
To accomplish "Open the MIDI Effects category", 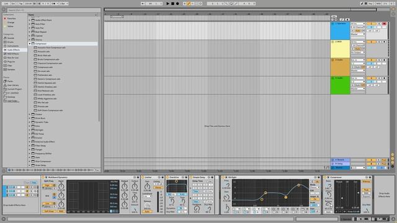I will click(13, 54).
